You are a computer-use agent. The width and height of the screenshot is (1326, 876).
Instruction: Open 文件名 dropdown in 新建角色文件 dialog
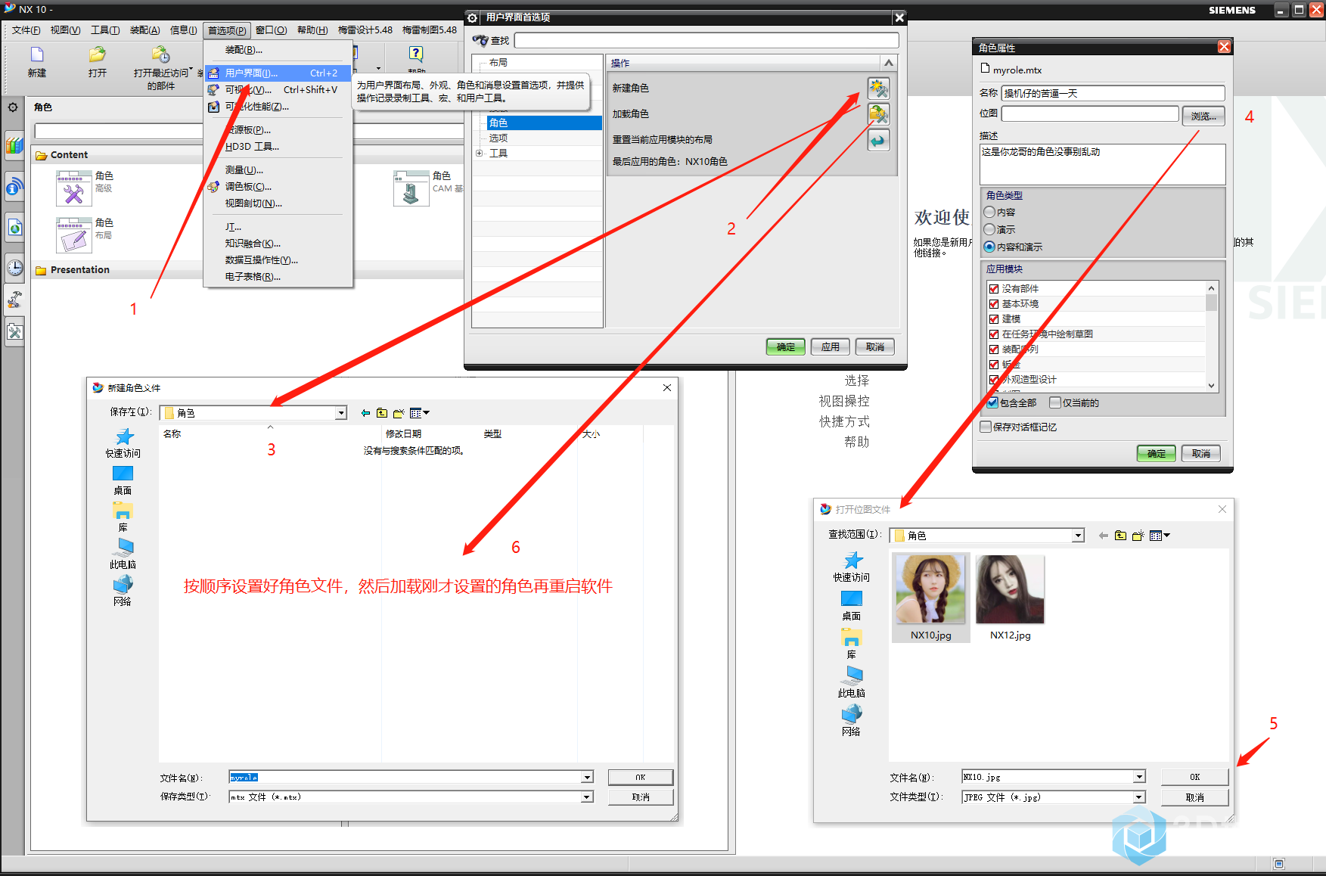coord(587,777)
